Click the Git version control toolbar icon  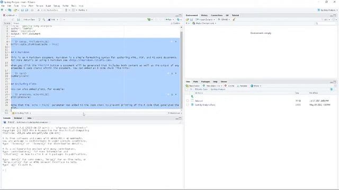point(66,10)
